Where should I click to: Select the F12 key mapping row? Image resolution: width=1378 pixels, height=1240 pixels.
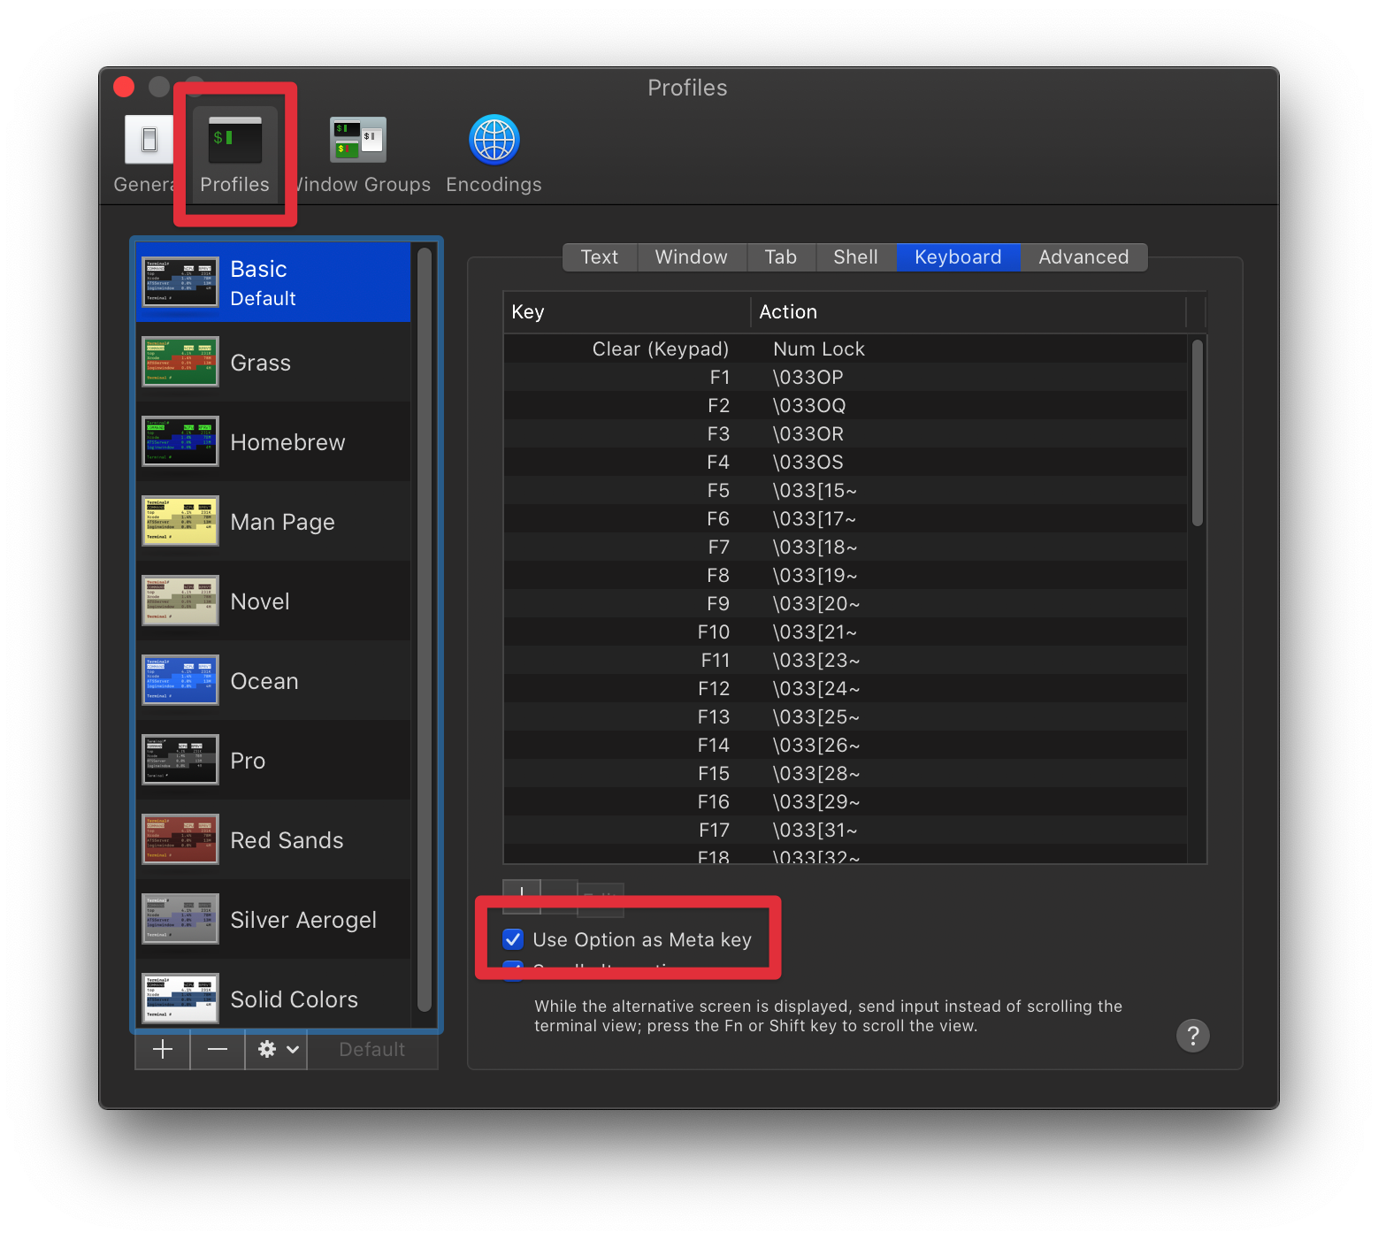click(x=846, y=689)
